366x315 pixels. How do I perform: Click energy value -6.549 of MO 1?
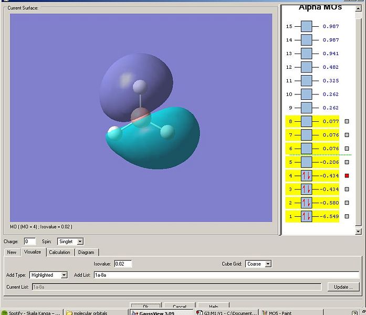pyautogui.click(x=329, y=216)
